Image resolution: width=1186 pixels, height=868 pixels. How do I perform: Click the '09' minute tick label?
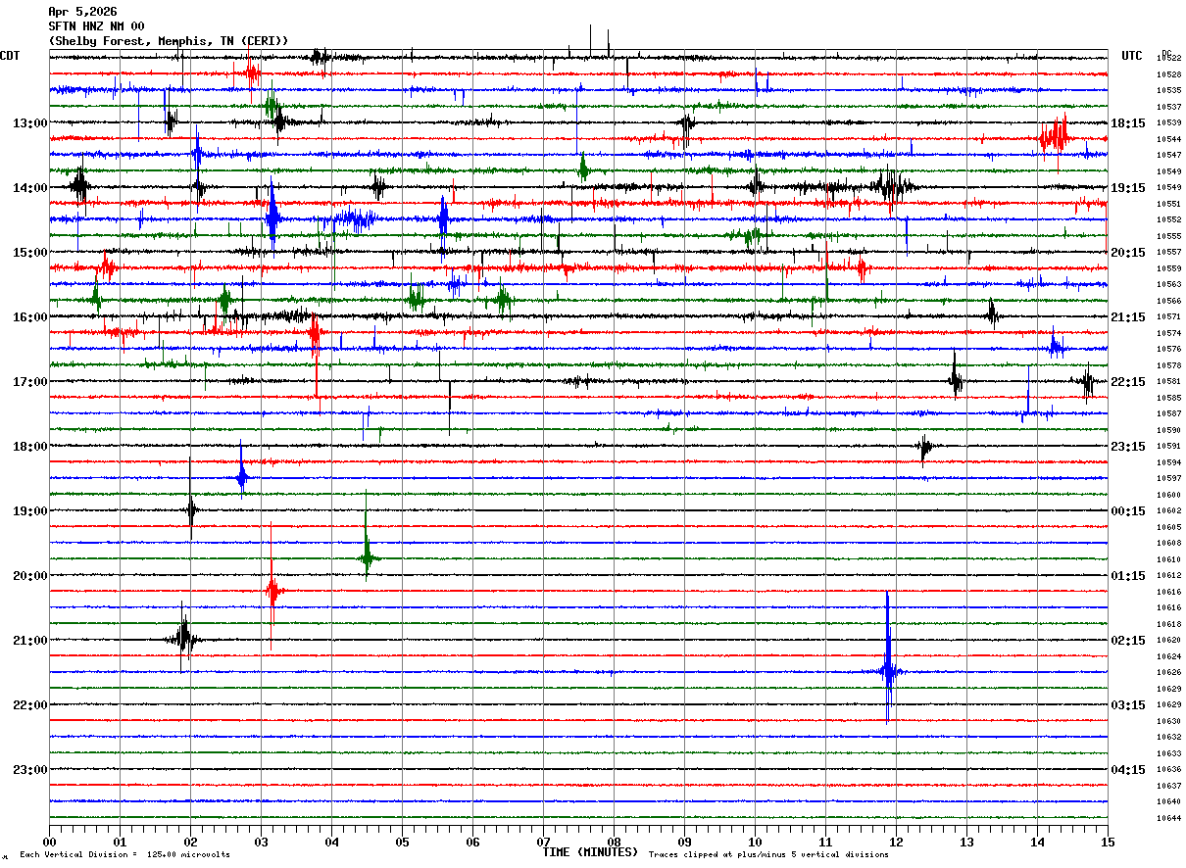pos(684,842)
